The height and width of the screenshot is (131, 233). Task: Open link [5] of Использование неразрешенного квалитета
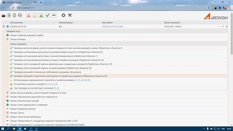click(89, 80)
